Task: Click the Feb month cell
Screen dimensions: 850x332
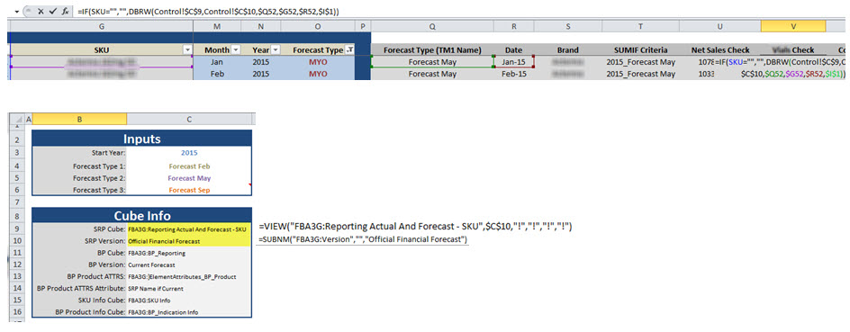Action: 218,74
